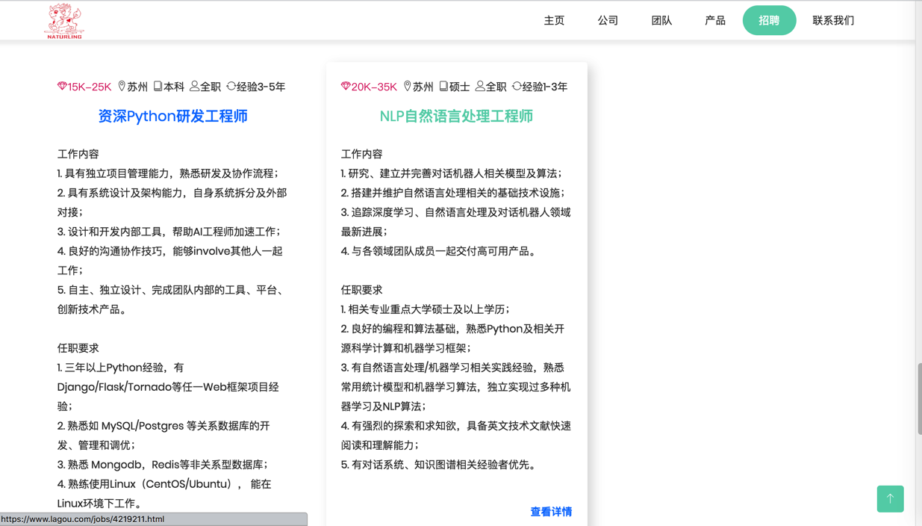Click 工作内容 heading in NLP job card

(362, 154)
